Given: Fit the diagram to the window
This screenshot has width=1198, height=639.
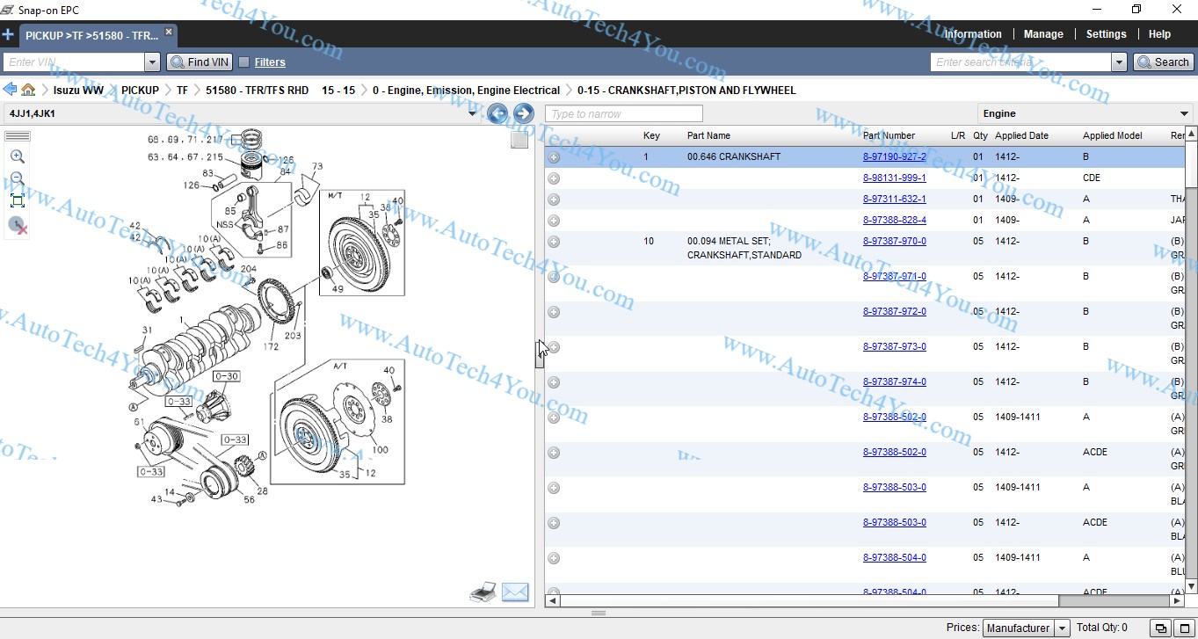Looking at the screenshot, I should [17, 201].
